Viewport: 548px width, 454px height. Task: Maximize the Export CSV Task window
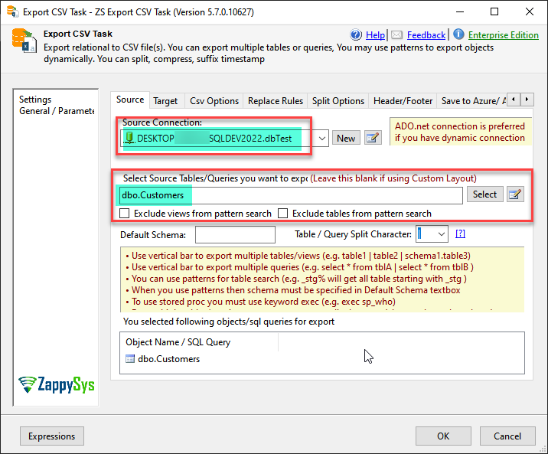(x=494, y=11)
